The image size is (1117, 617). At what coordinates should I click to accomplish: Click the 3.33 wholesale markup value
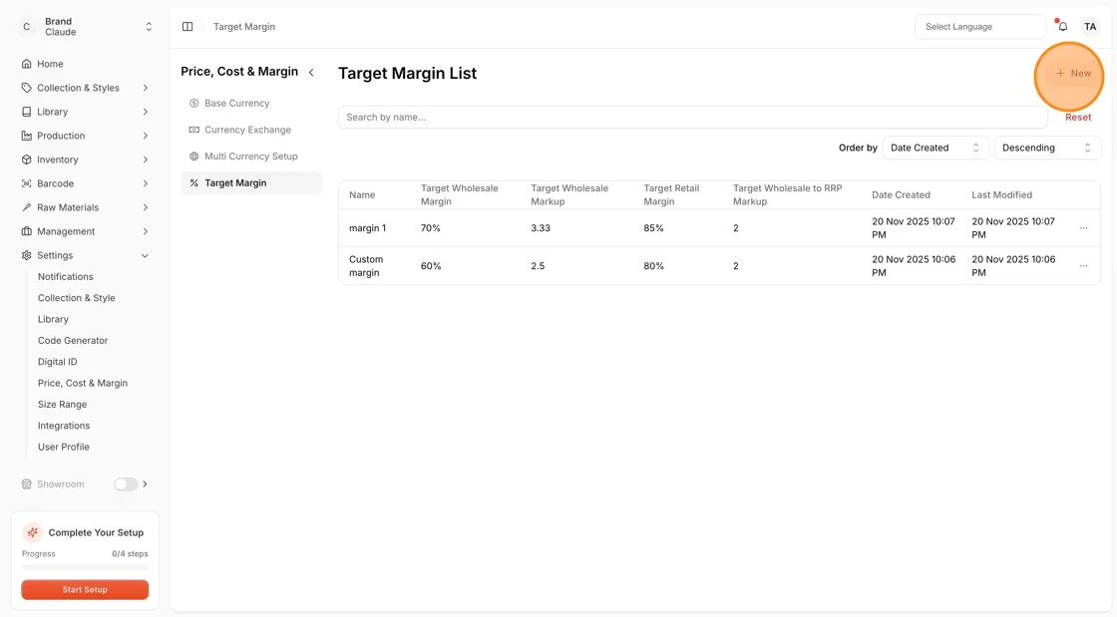click(540, 227)
